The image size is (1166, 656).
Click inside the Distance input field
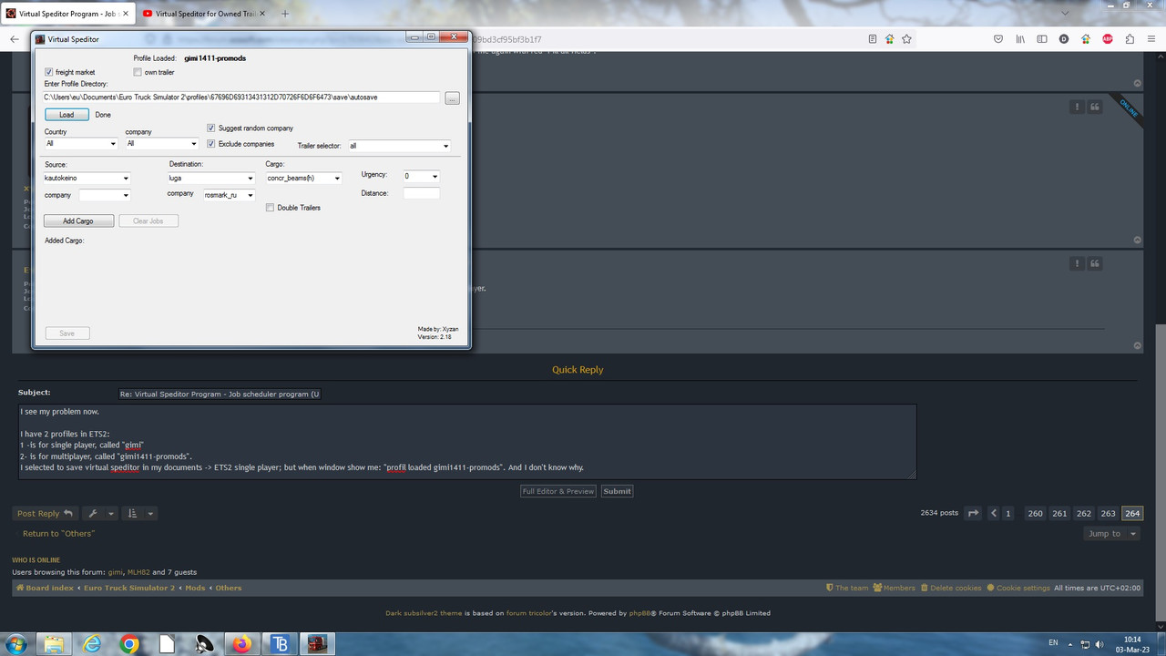pos(421,193)
